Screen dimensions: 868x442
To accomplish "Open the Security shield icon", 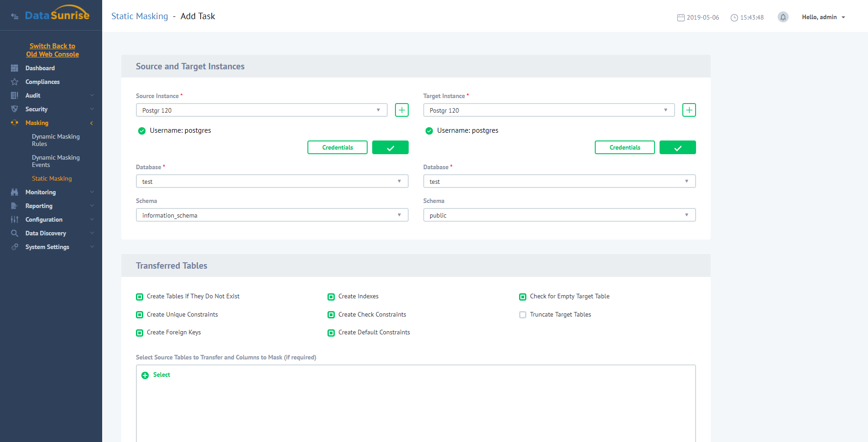I will click(15, 109).
